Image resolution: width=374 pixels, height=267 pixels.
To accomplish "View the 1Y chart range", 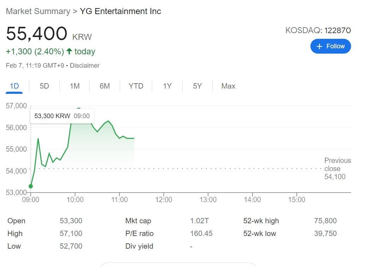I will 167,86.
